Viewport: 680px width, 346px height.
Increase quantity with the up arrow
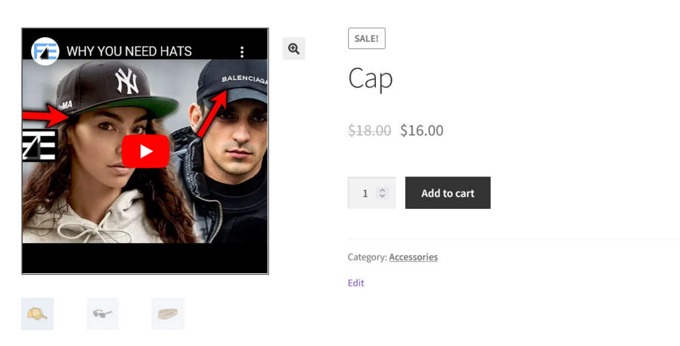pyautogui.click(x=382, y=190)
